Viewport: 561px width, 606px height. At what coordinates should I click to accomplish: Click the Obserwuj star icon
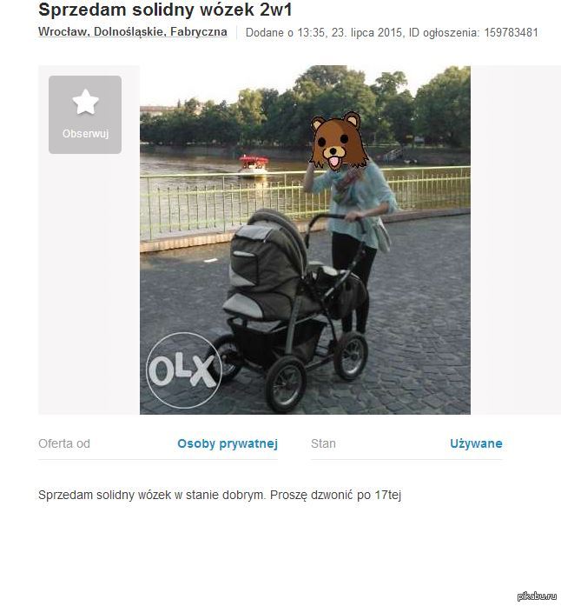[85, 102]
